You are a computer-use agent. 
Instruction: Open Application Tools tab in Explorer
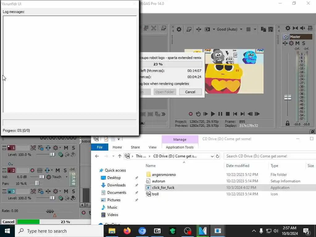coord(180,147)
